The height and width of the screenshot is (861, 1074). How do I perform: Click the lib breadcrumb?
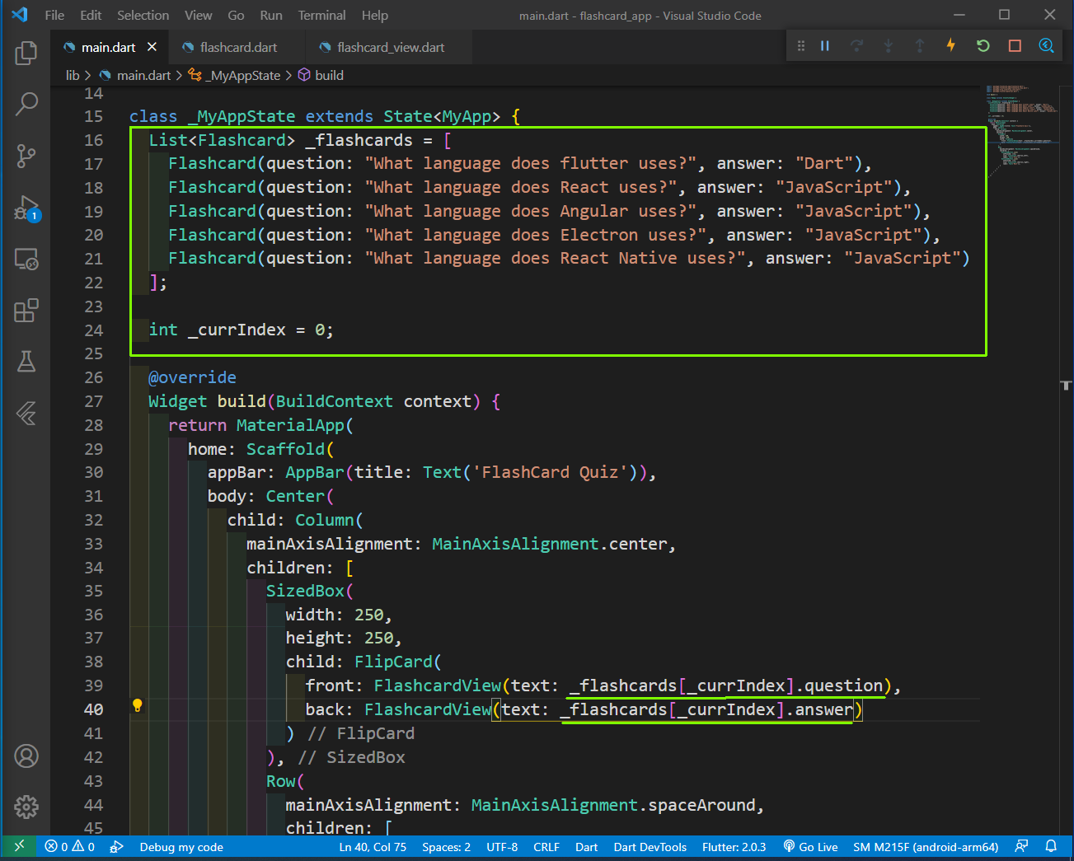(x=73, y=75)
